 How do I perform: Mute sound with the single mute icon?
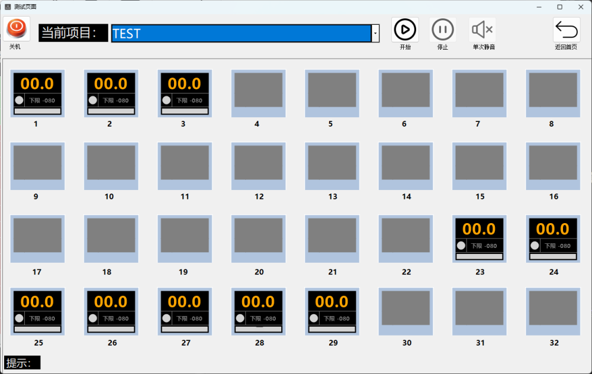[482, 29]
